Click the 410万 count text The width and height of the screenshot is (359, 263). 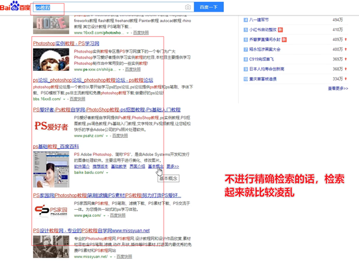pos(338,30)
